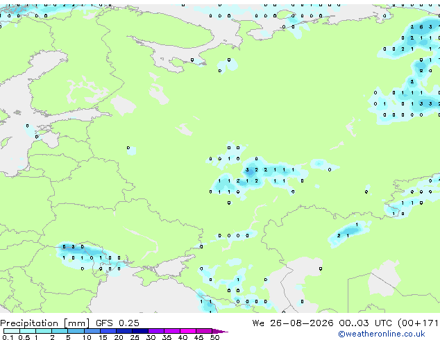Viewport: 440px width, 340px height.
Task: Click the 45–50 mm legend swatch
Action: [204, 331]
